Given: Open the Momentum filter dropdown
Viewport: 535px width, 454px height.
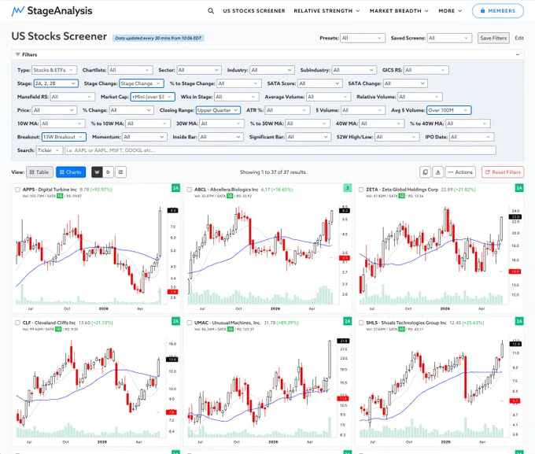Looking at the screenshot, I should 144,137.
